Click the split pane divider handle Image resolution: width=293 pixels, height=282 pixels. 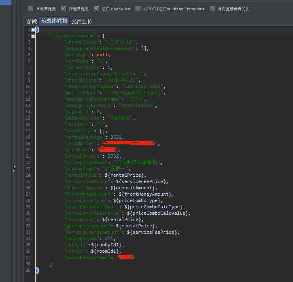[x=14, y=169]
